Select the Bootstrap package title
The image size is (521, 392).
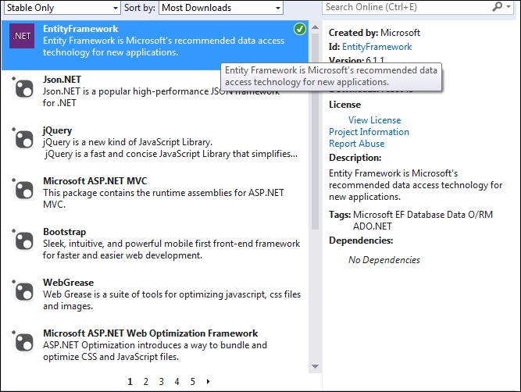coord(65,232)
